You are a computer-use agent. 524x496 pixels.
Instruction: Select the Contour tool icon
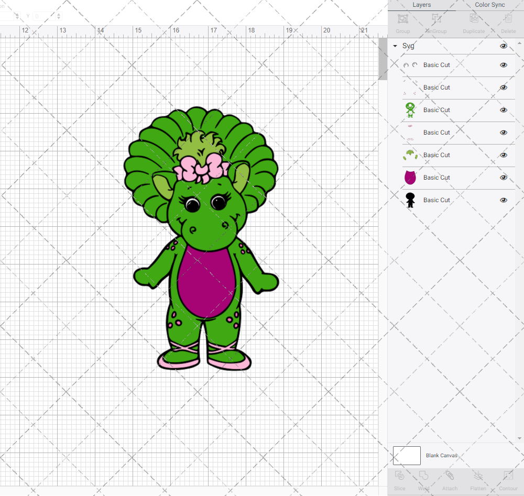508,475
